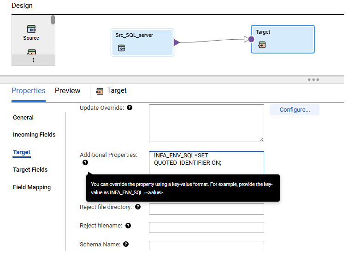Screen dimensions: 349x257
Task: Open the Field Mapping section
Action: (32, 187)
